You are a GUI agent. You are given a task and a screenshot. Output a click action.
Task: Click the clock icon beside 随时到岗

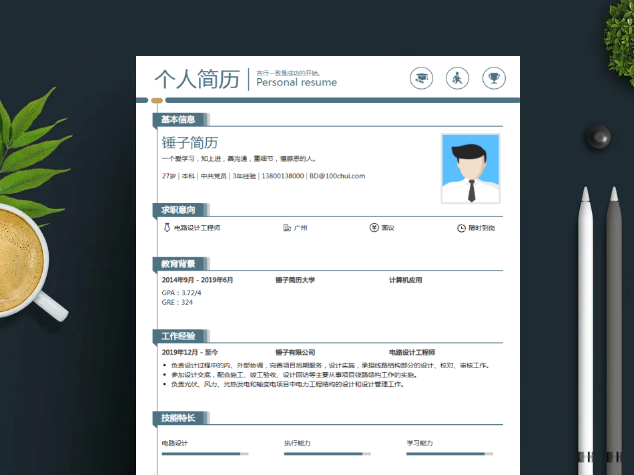pos(461,228)
